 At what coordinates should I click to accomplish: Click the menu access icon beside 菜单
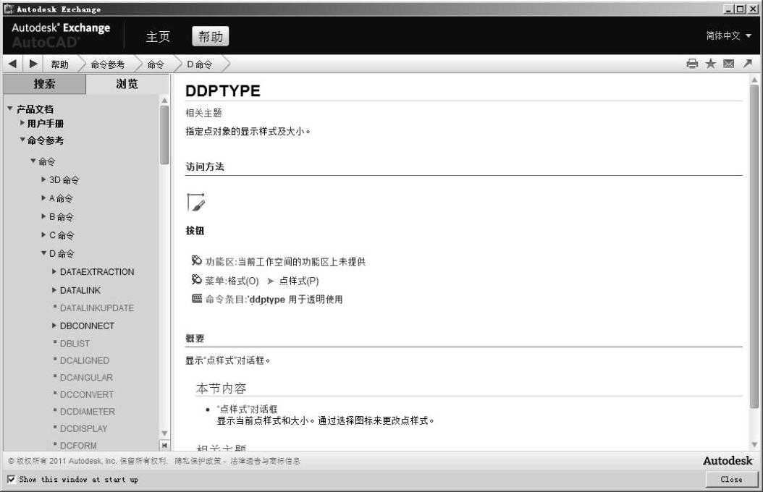coord(196,279)
